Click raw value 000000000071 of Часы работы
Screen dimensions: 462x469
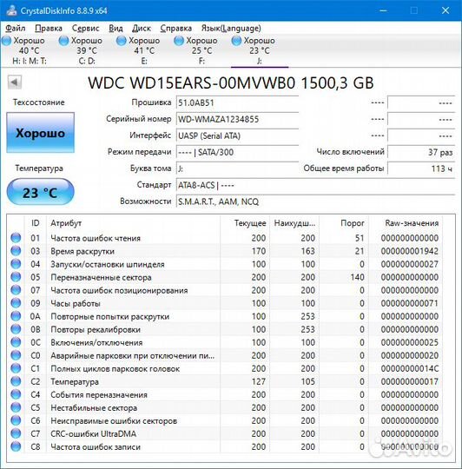pos(410,303)
